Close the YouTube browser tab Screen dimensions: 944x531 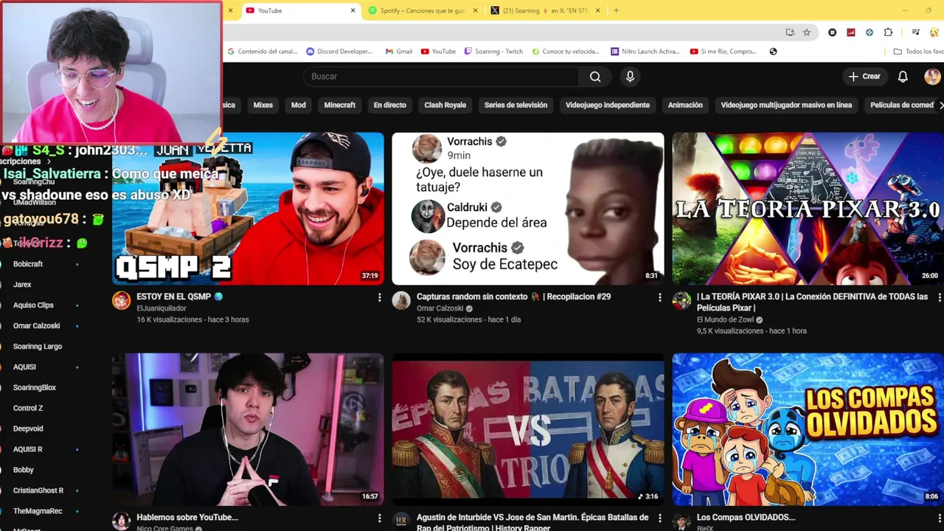(353, 10)
